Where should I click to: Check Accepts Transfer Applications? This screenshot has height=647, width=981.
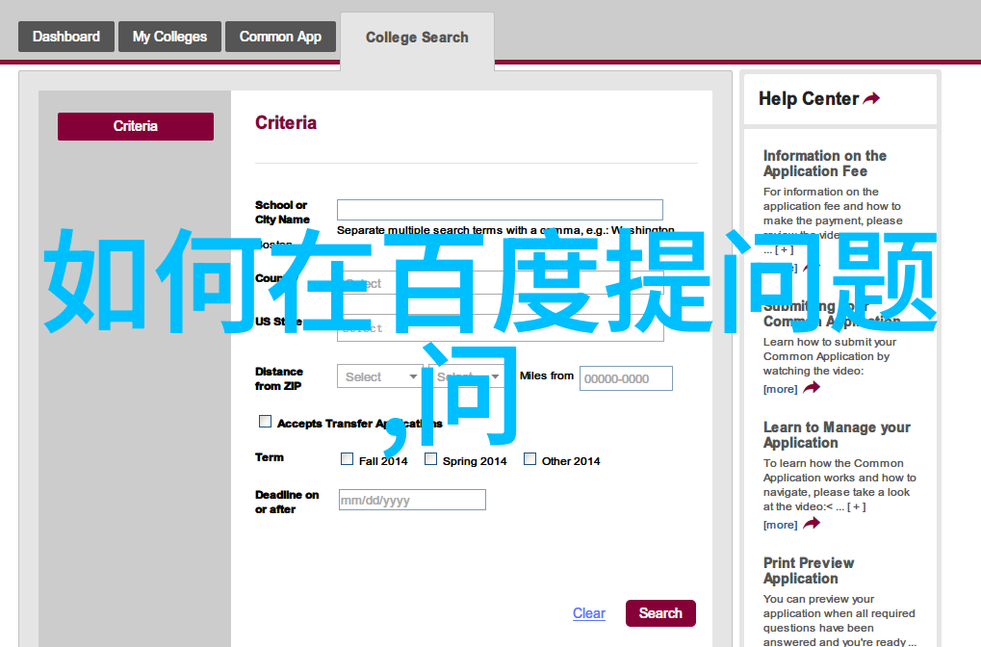pos(266,422)
